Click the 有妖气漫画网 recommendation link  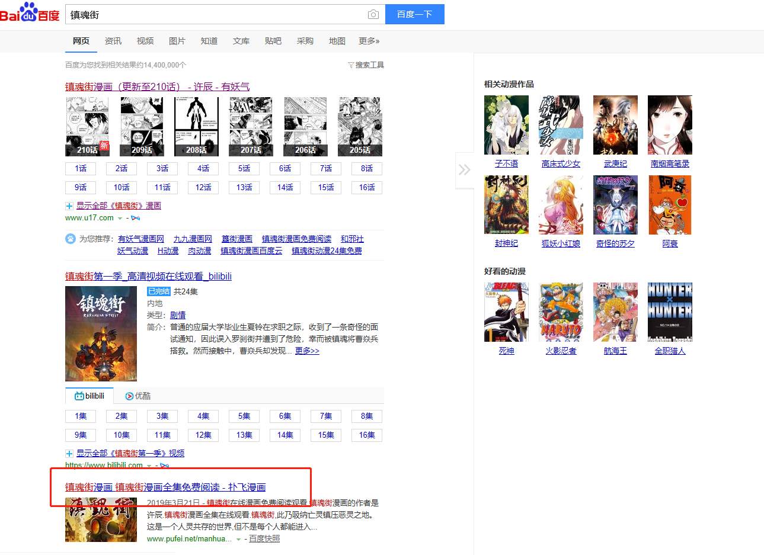(141, 239)
